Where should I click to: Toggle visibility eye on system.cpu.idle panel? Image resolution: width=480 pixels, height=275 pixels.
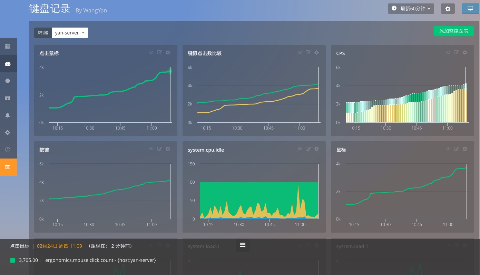tap(300, 149)
